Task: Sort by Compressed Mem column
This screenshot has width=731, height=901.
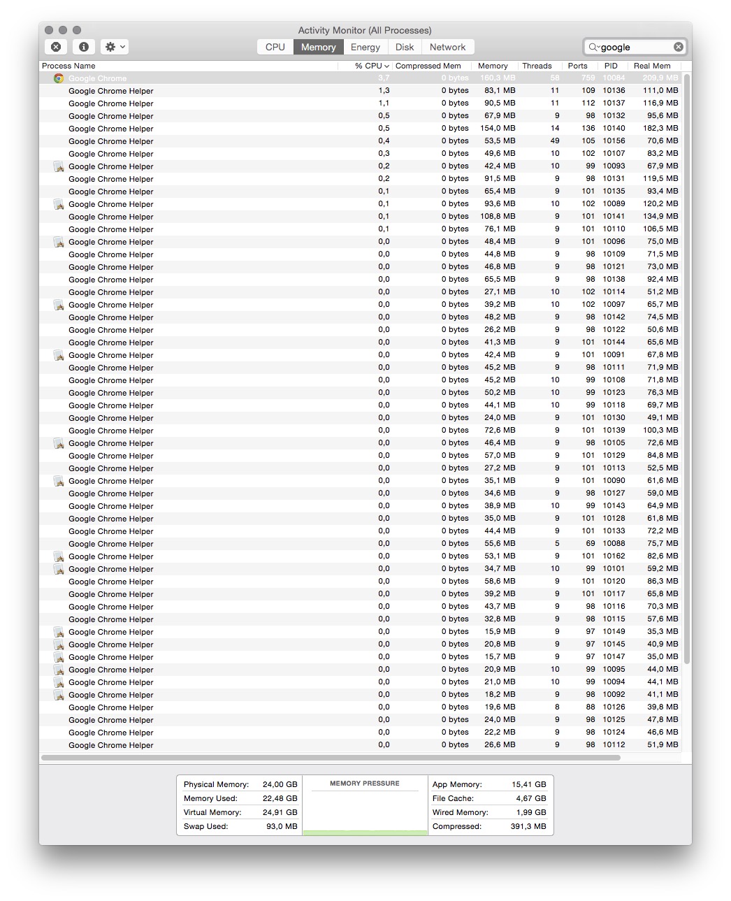Action: [x=431, y=66]
